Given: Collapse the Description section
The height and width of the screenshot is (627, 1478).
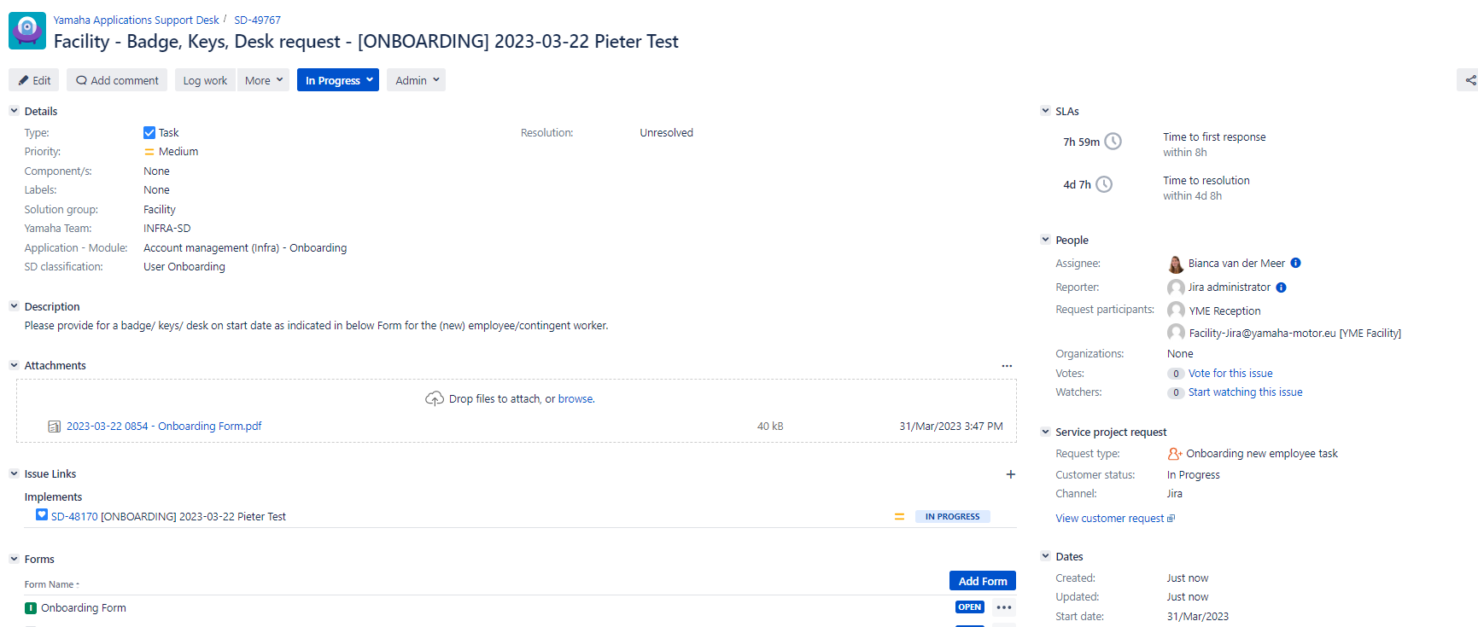Looking at the screenshot, I should click(14, 306).
